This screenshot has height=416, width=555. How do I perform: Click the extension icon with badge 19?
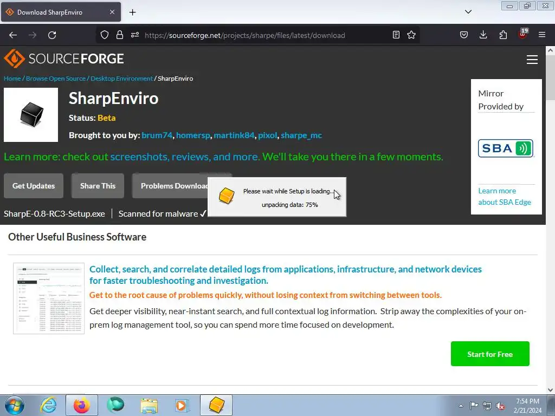[x=523, y=34]
